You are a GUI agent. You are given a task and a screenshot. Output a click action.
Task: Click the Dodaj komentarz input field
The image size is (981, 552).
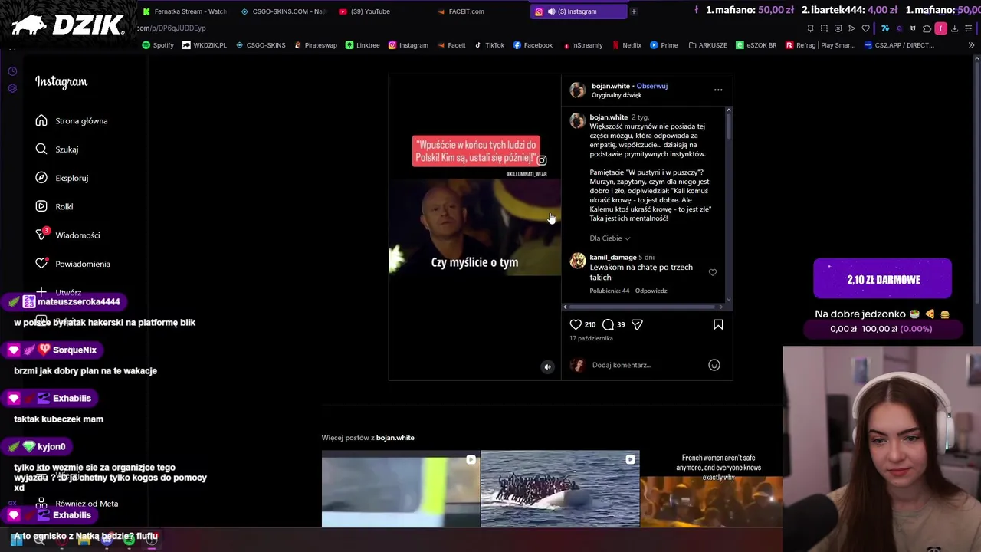tap(648, 365)
